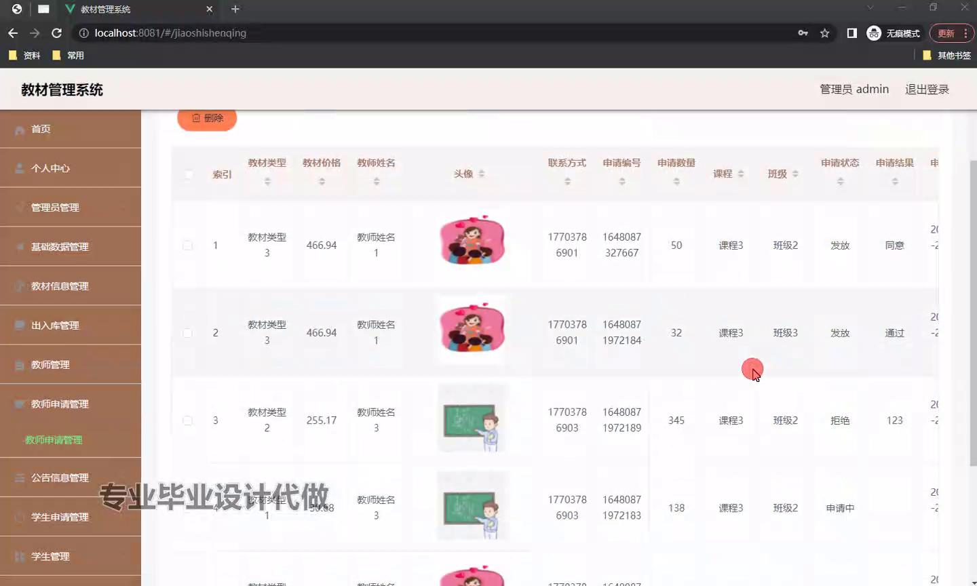Click the 学生管理 sidebar icon

click(x=20, y=556)
